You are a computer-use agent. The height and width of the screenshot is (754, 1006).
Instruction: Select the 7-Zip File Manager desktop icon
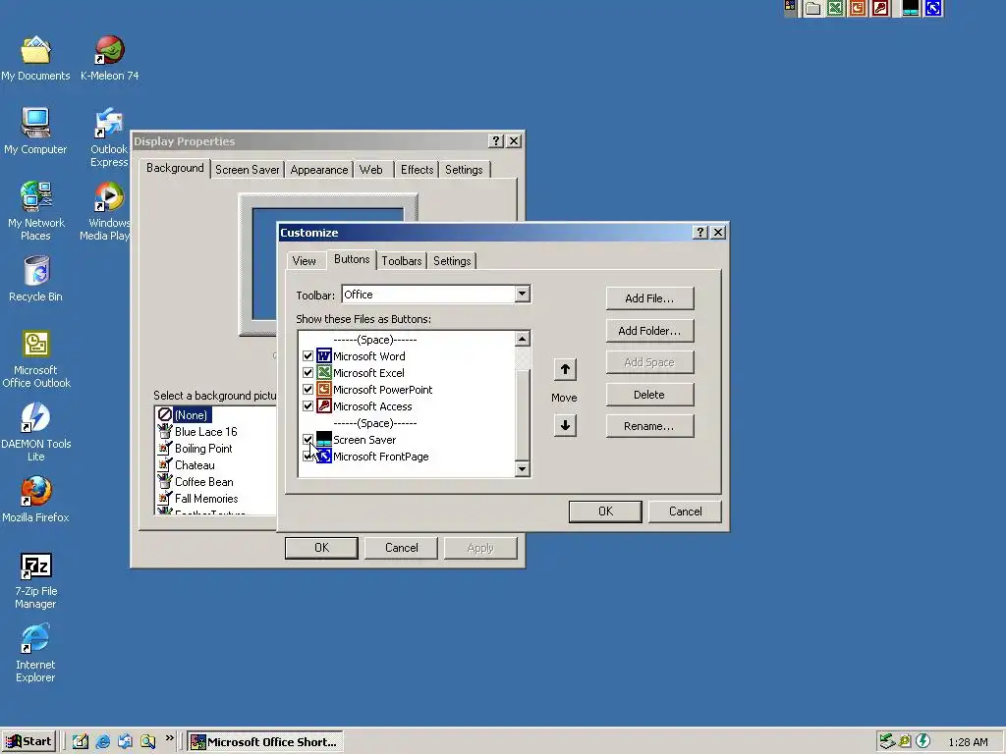click(x=36, y=580)
